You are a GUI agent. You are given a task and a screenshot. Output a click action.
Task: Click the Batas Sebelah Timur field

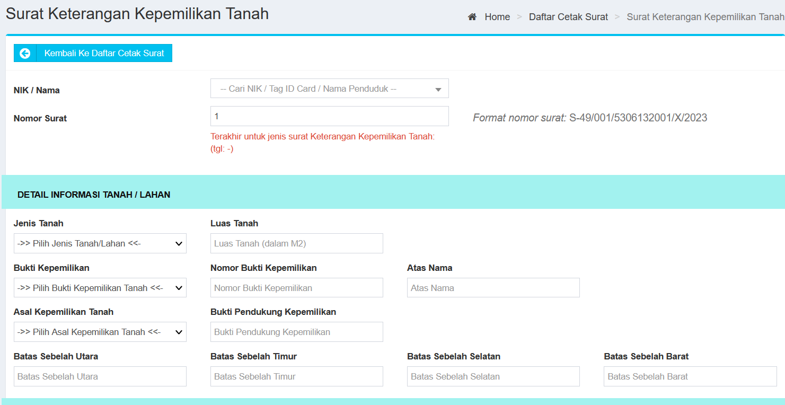coord(296,376)
